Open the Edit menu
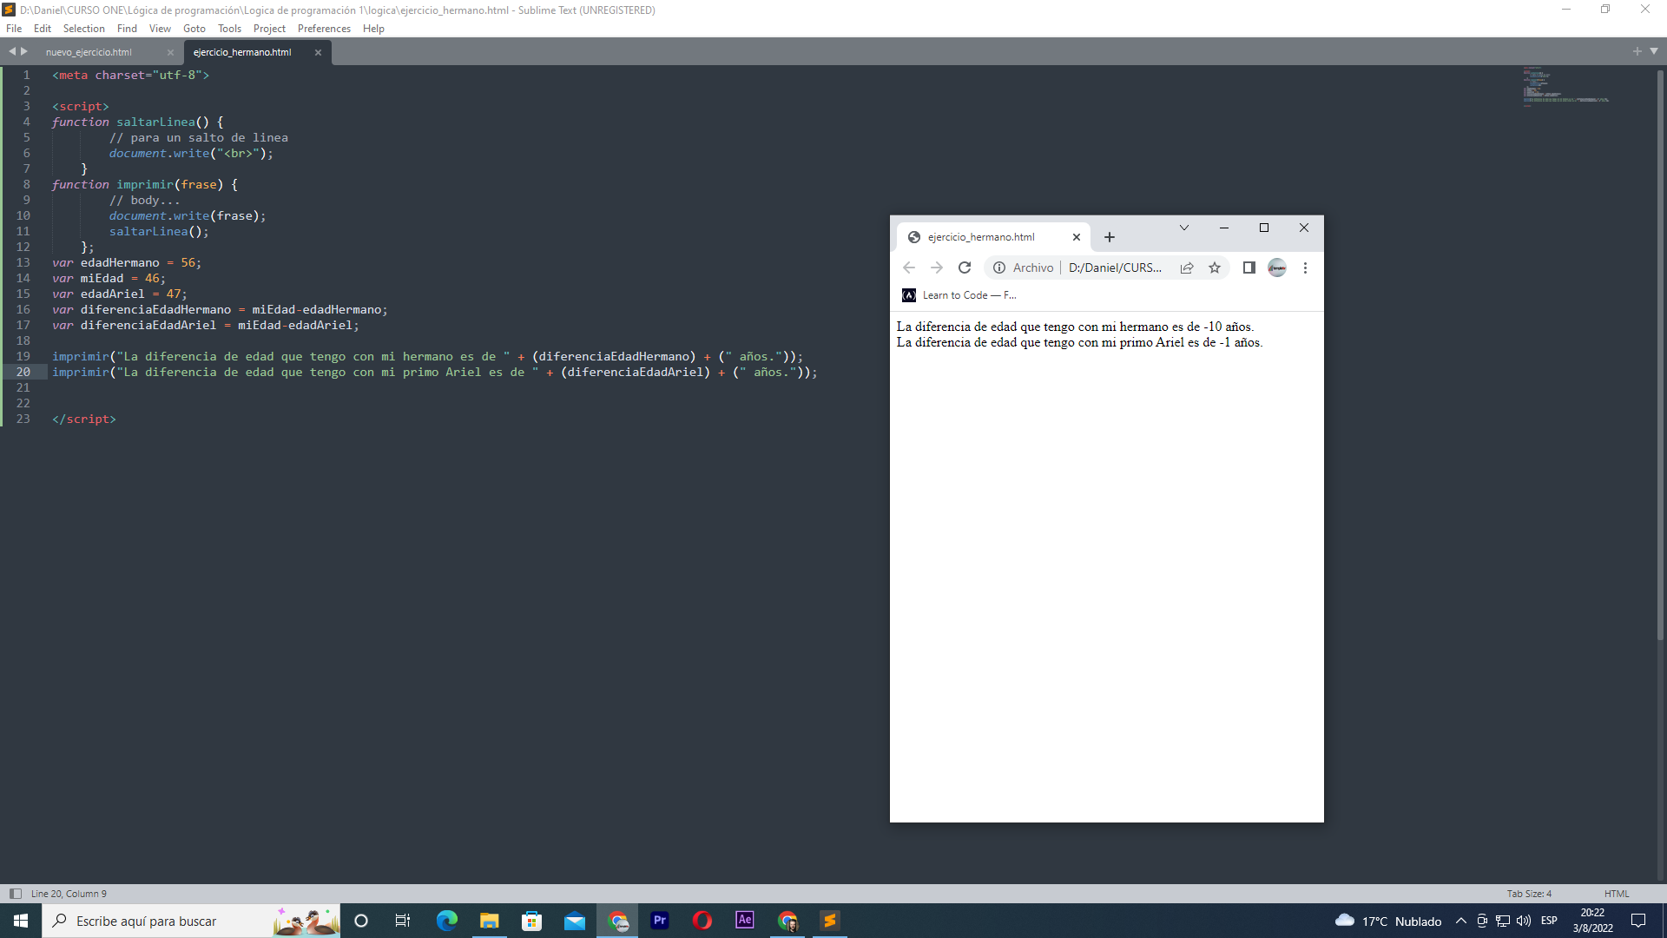Viewport: 1667px width, 938px height. 43,29
